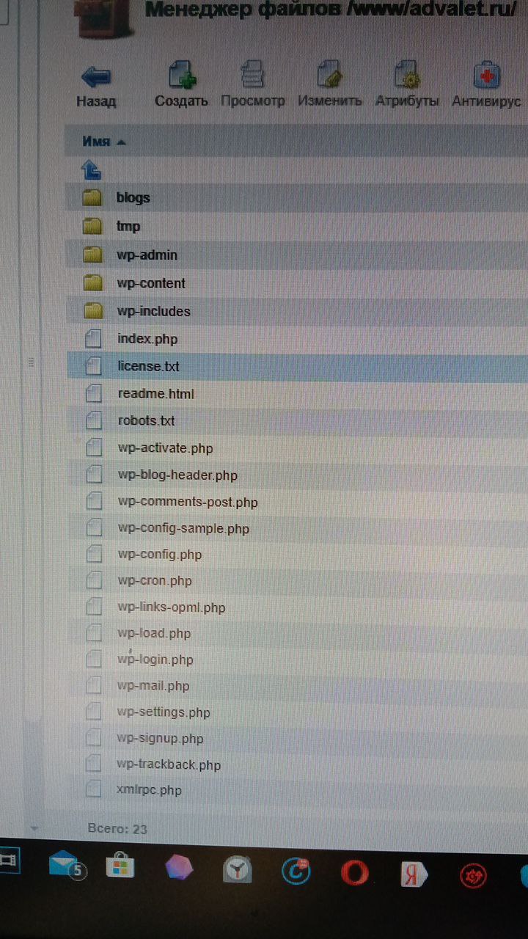Select wp-links-opml.php file name
Viewport: 528px width, 939px height.
pyautogui.click(x=172, y=607)
